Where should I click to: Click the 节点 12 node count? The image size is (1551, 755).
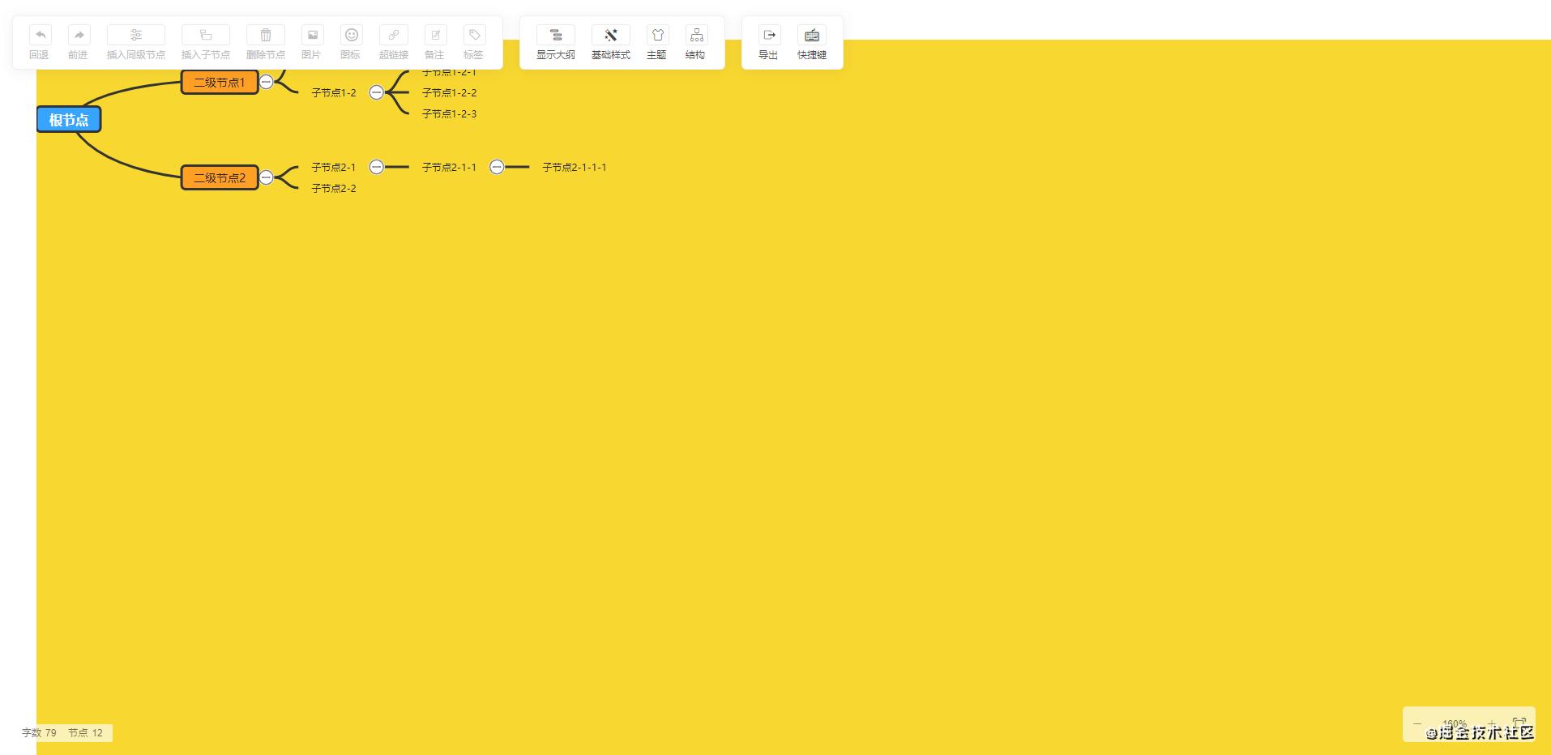point(85,732)
